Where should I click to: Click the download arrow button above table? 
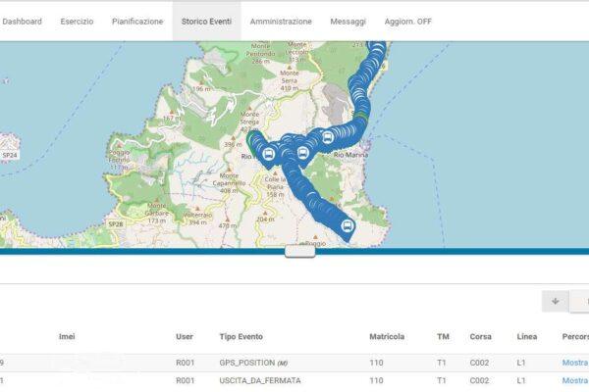point(556,301)
